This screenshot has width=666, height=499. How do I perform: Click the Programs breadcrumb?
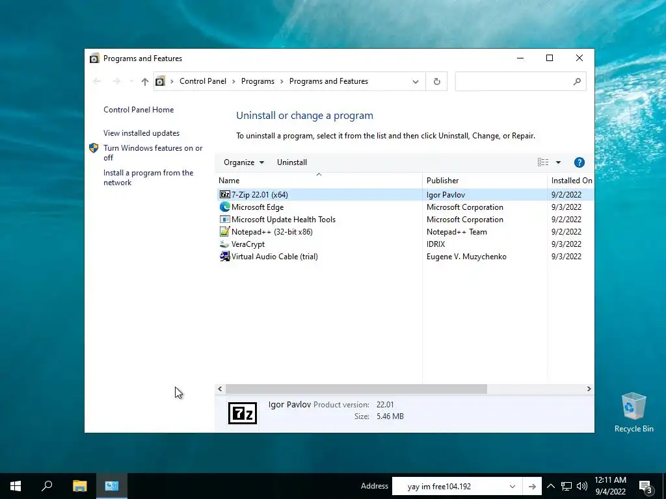click(x=258, y=81)
